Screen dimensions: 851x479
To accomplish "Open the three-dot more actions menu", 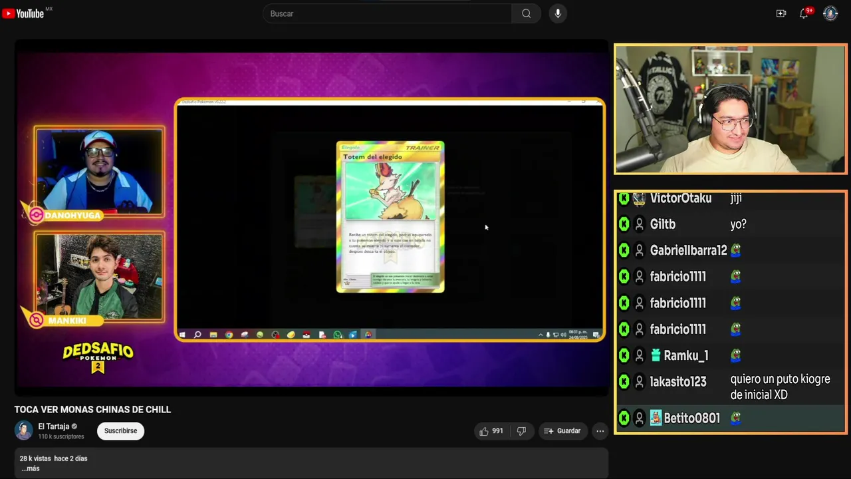I will [x=600, y=431].
